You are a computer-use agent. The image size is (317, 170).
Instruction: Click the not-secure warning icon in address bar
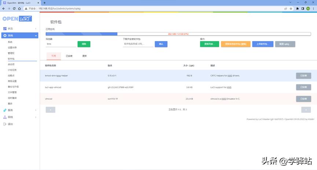[x=26, y=8]
